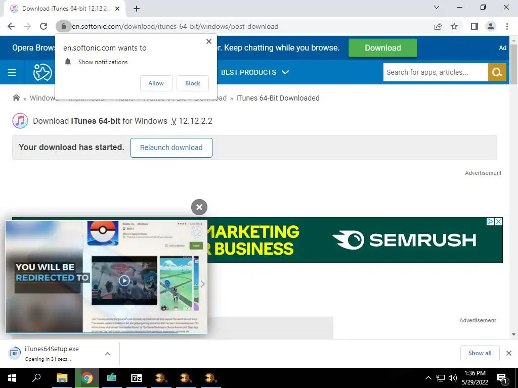Image resolution: width=518 pixels, height=388 pixels.
Task: Open Chrome three-dot menu
Action: (507, 26)
